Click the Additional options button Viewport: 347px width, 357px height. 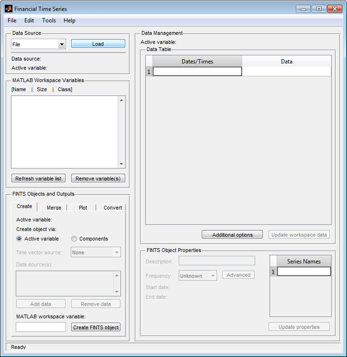coord(232,234)
